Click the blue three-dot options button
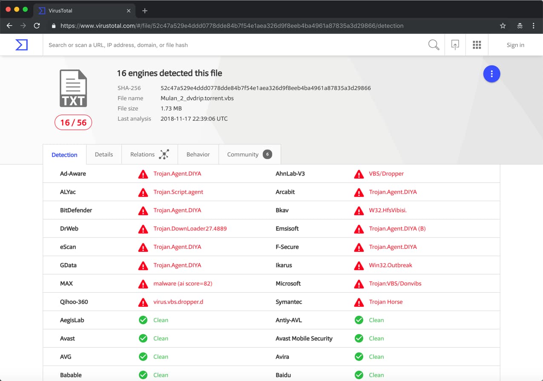This screenshot has width=543, height=381. (x=491, y=73)
